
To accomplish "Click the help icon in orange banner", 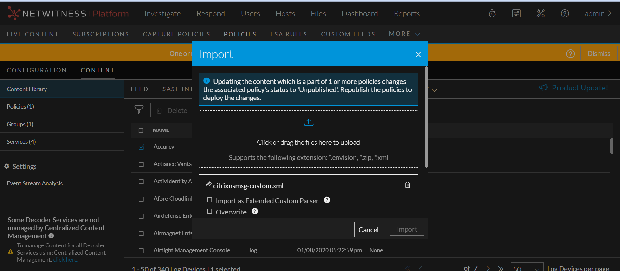I will [571, 54].
